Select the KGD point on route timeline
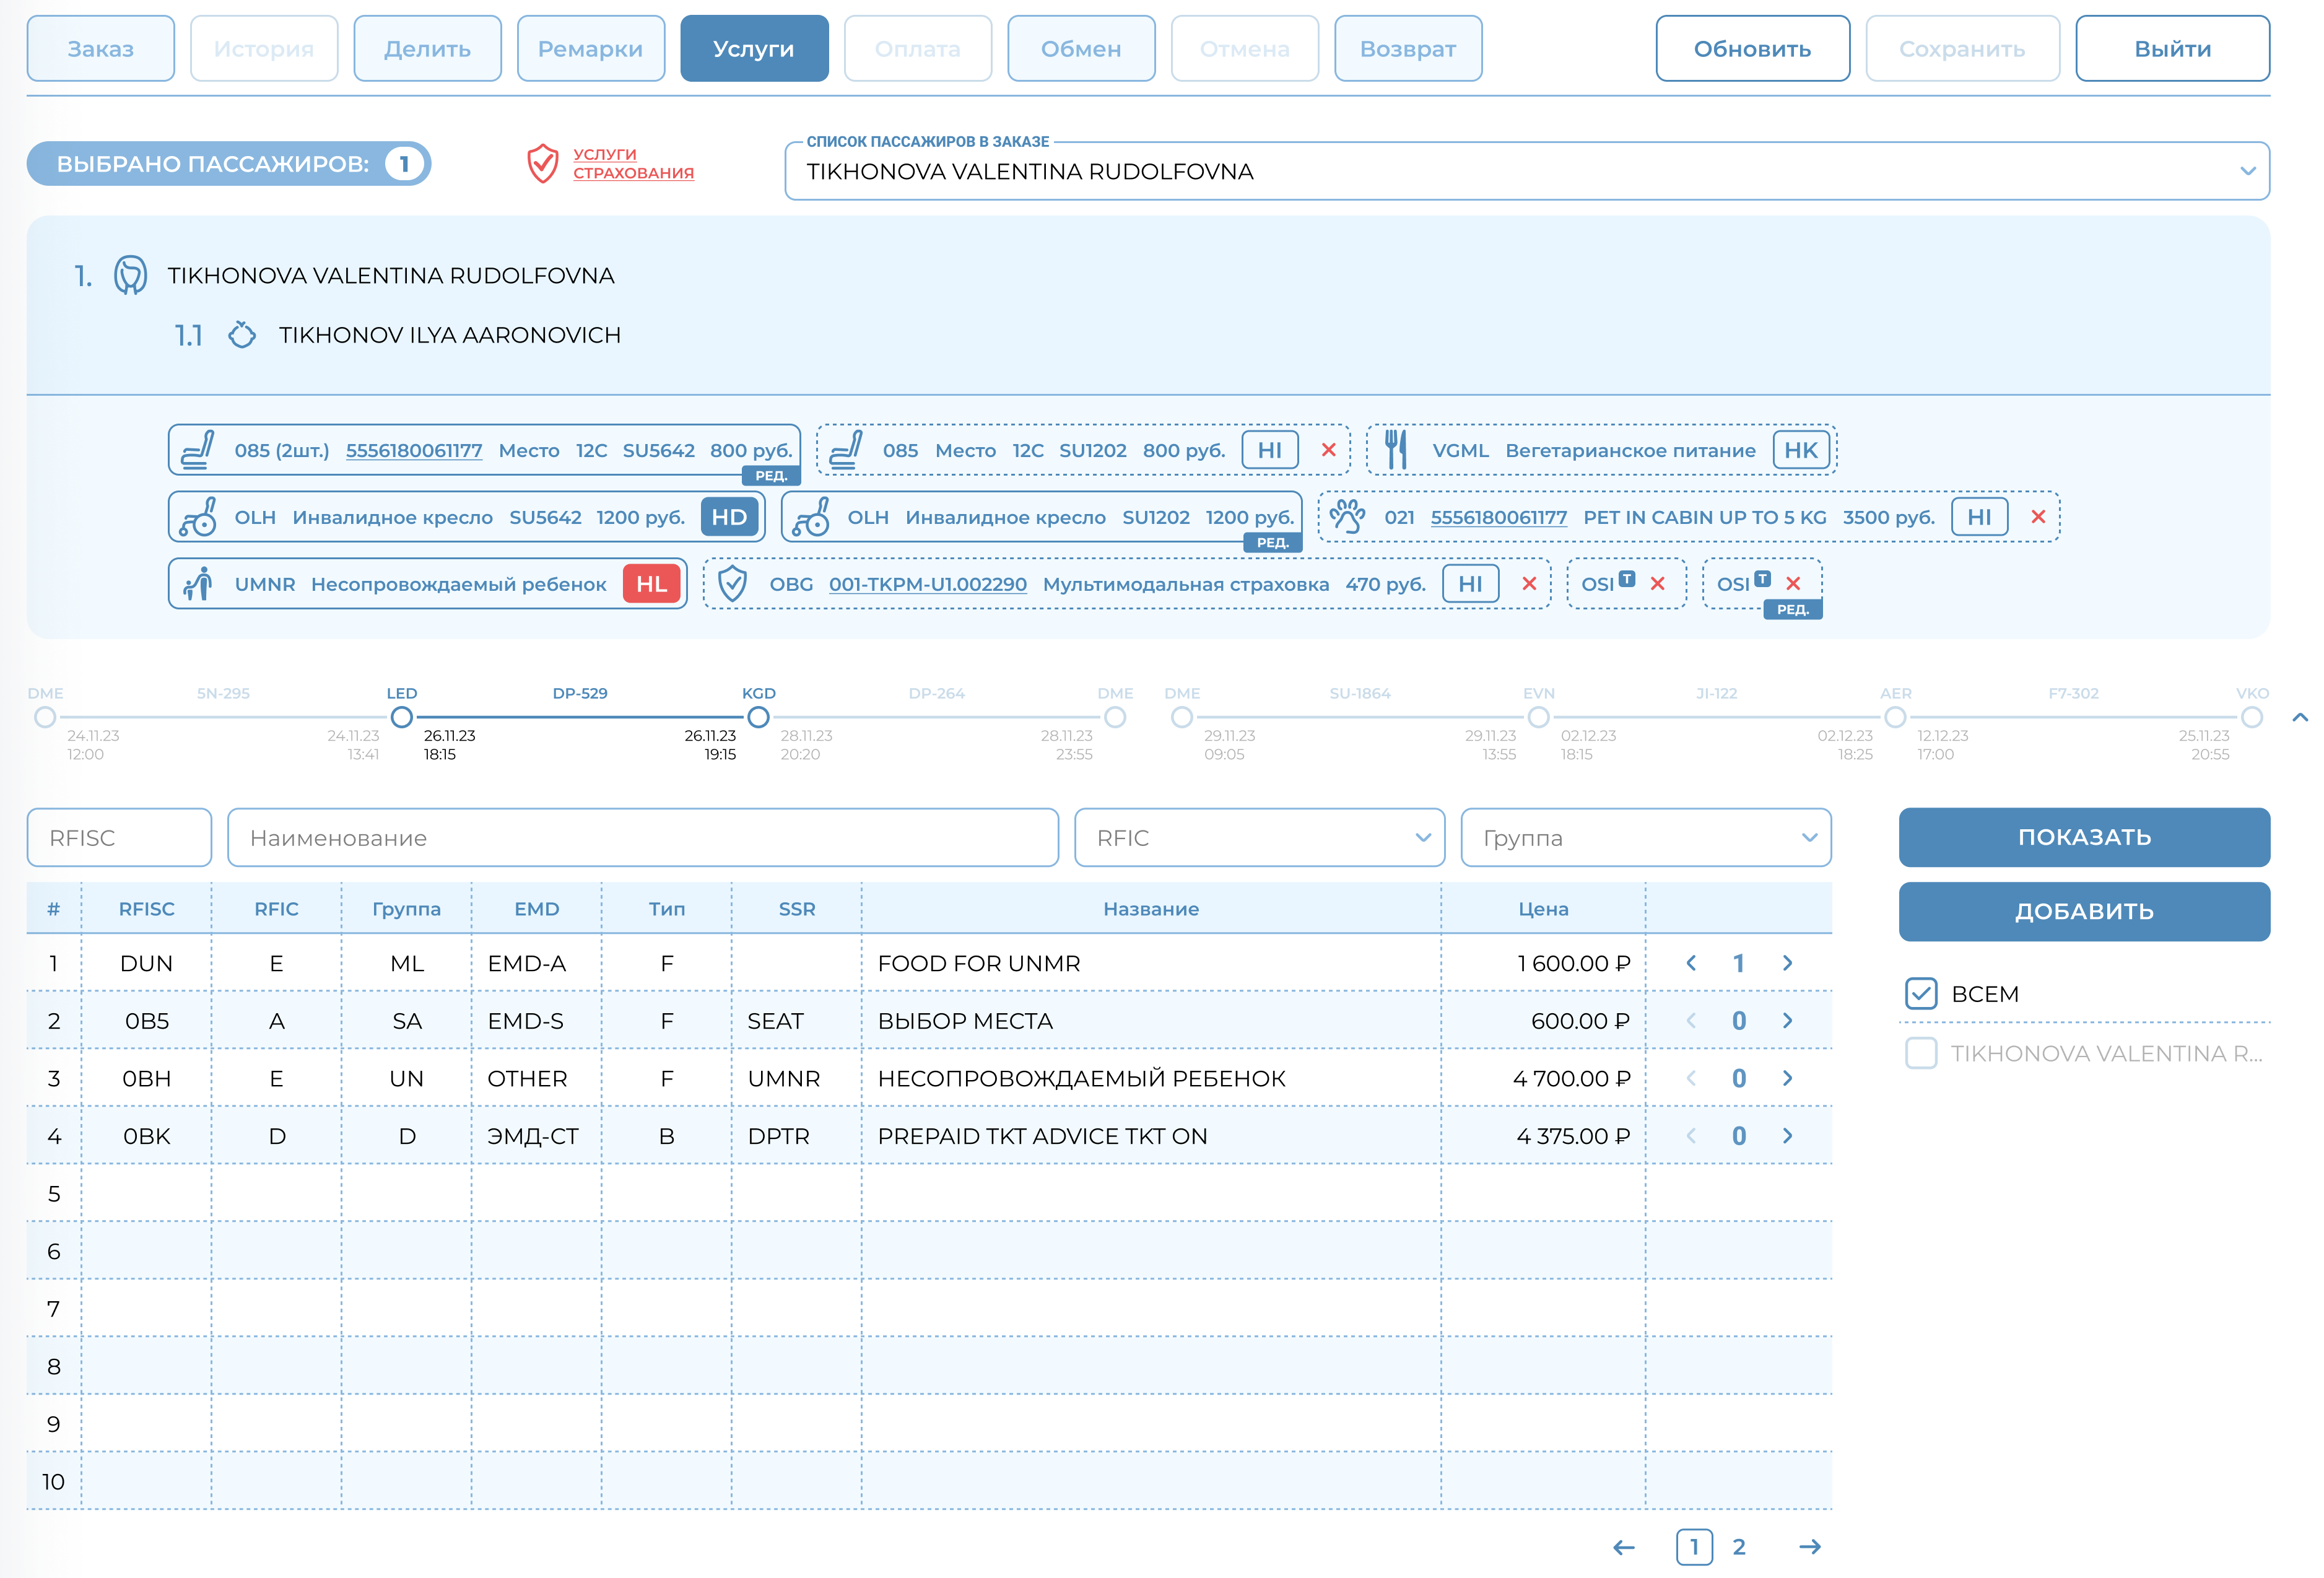 758,717
